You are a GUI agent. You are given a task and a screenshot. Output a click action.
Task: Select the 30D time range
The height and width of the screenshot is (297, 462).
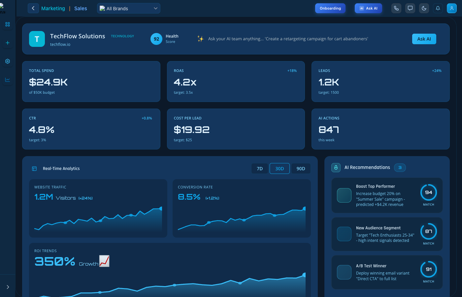click(280, 168)
